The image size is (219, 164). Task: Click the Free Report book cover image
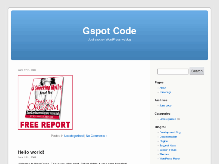pyautogui.click(x=45, y=102)
